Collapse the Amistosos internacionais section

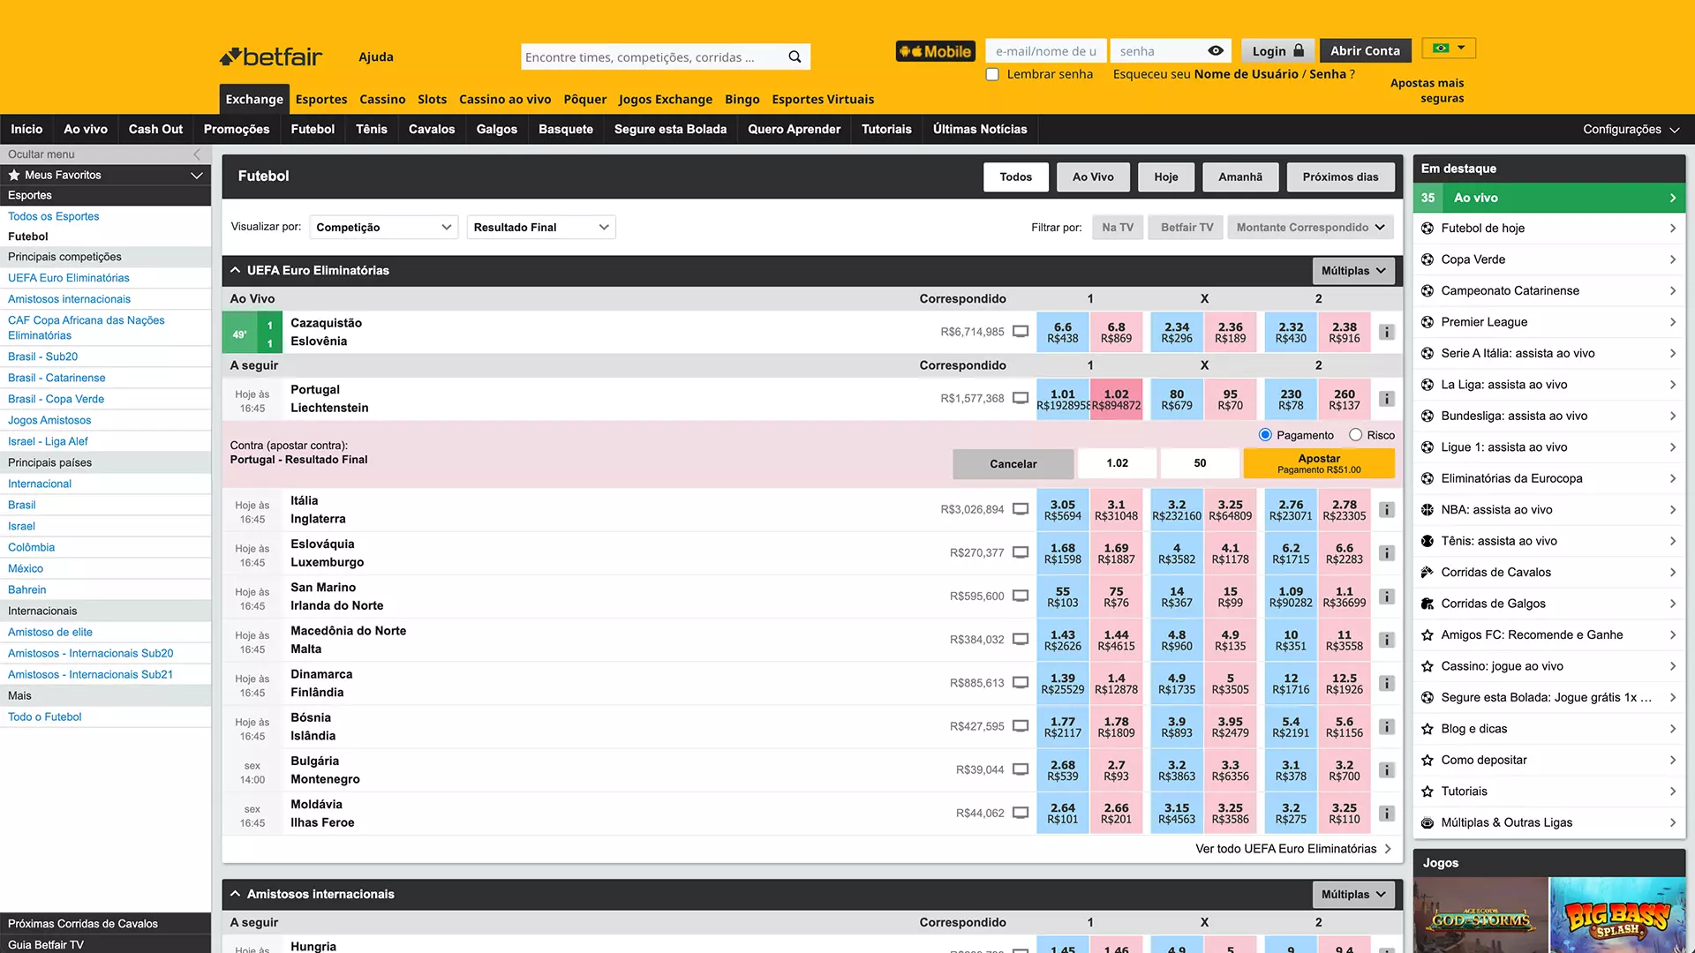pyautogui.click(x=236, y=894)
